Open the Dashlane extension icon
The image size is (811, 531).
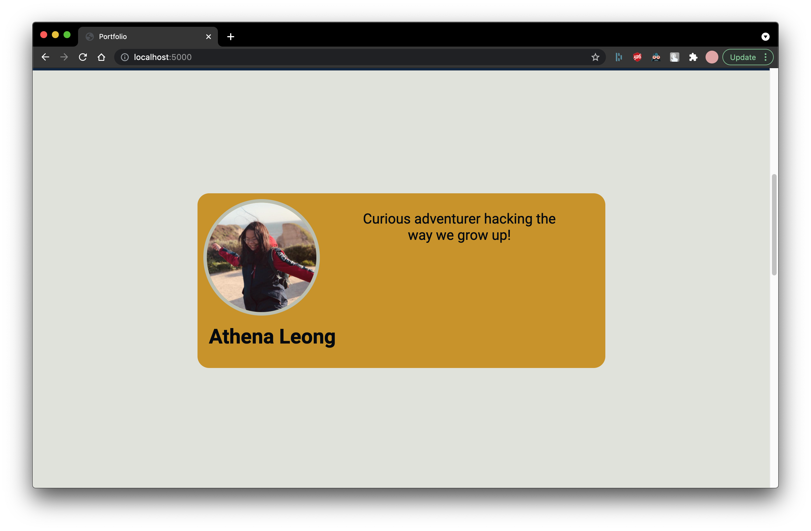point(619,57)
